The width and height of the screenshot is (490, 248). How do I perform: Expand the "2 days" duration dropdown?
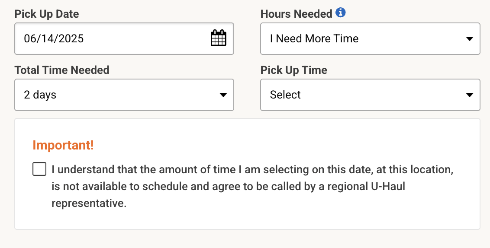point(117,95)
